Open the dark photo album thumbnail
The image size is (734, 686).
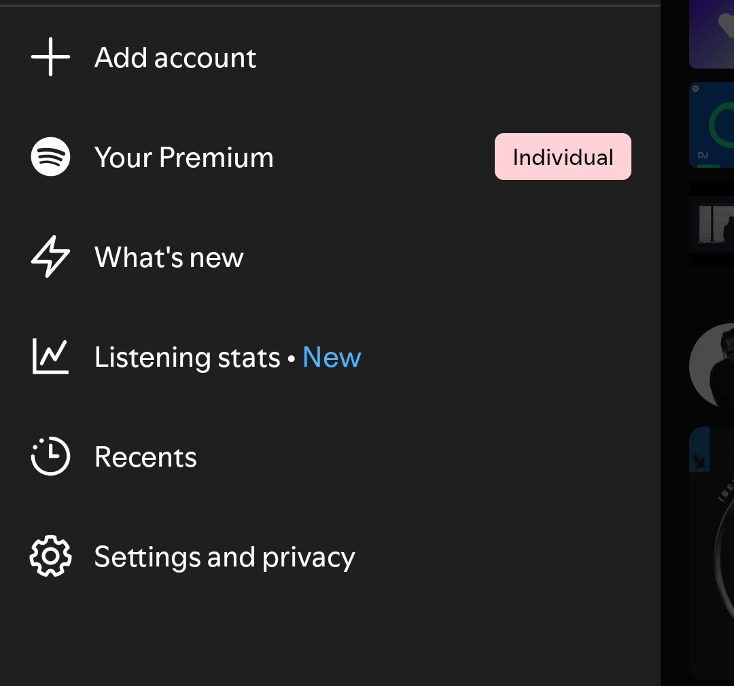(x=712, y=224)
